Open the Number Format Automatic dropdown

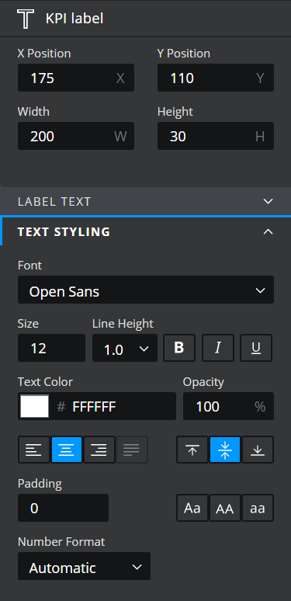point(84,566)
